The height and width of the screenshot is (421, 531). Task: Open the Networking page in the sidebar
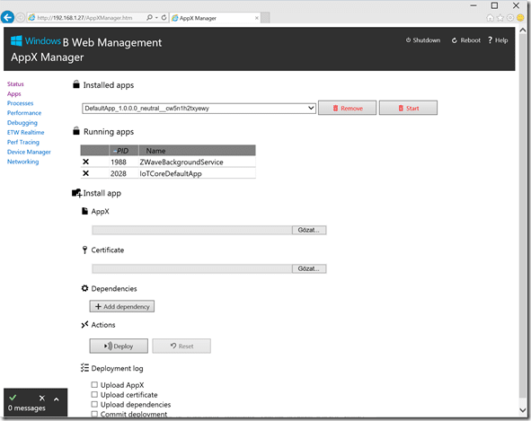[23, 162]
